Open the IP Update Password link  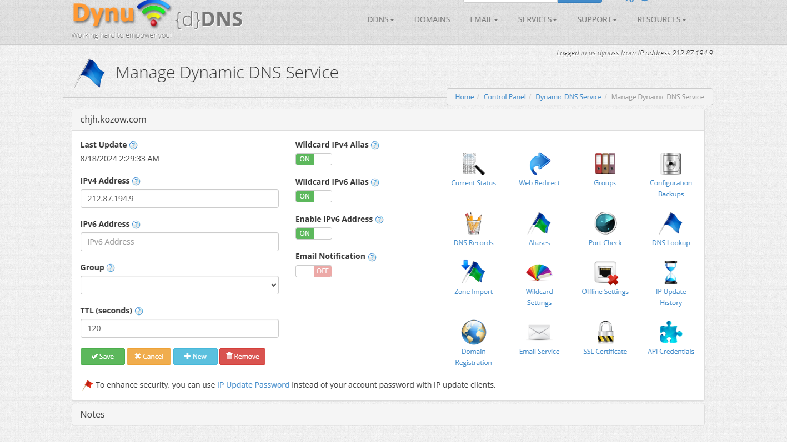(x=253, y=384)
